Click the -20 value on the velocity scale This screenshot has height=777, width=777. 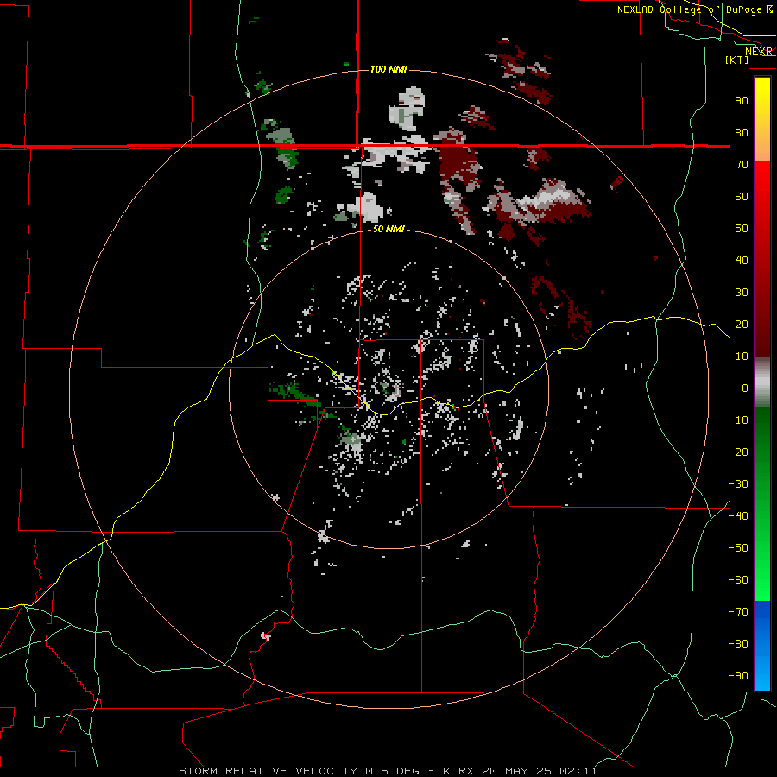738,452
